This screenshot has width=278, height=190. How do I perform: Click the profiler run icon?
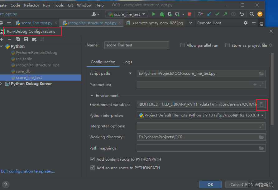point(177,14)
